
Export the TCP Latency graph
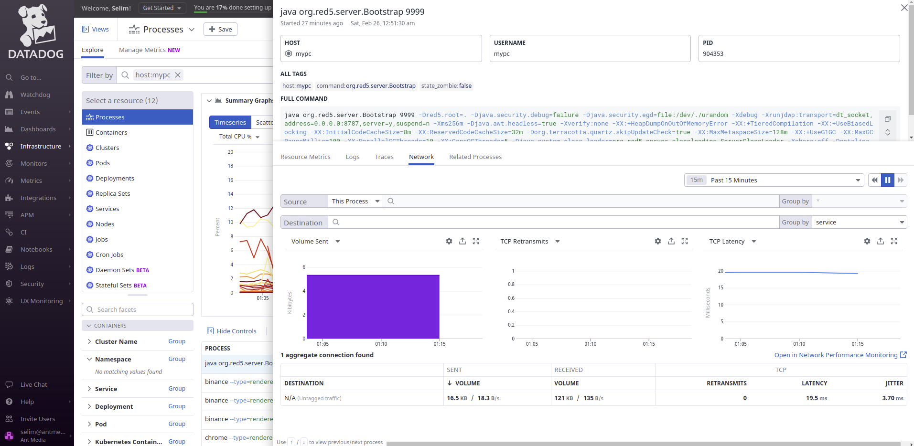(881, 241)
